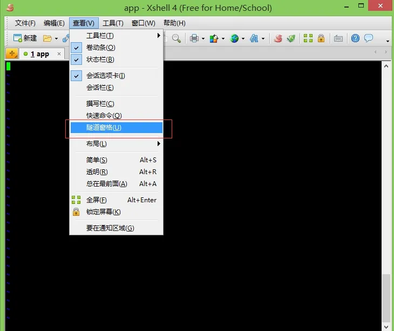Click the globe encoding icon in toolbar

point(234,38)
